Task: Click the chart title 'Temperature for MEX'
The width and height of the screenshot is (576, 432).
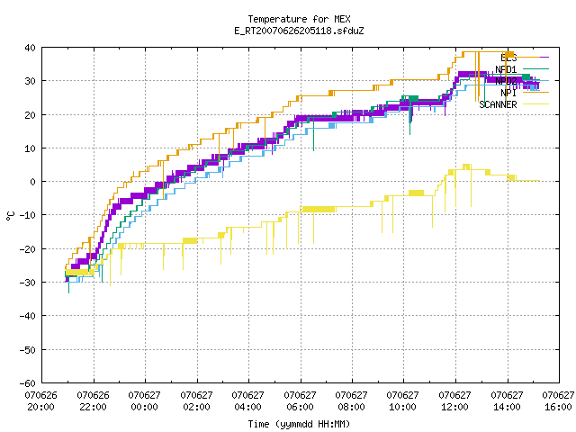Action: (x=299, y=19)
